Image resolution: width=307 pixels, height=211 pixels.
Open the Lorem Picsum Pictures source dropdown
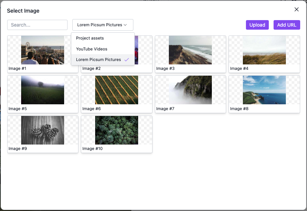point(102,25)
